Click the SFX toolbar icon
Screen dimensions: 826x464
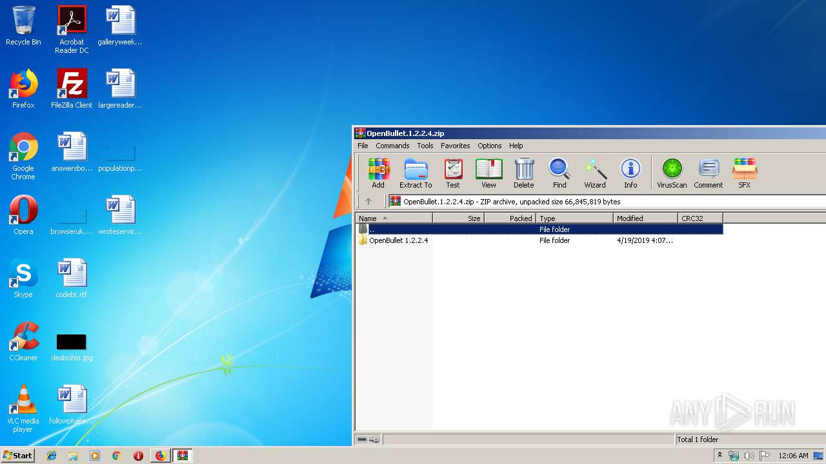coord(744,173)
